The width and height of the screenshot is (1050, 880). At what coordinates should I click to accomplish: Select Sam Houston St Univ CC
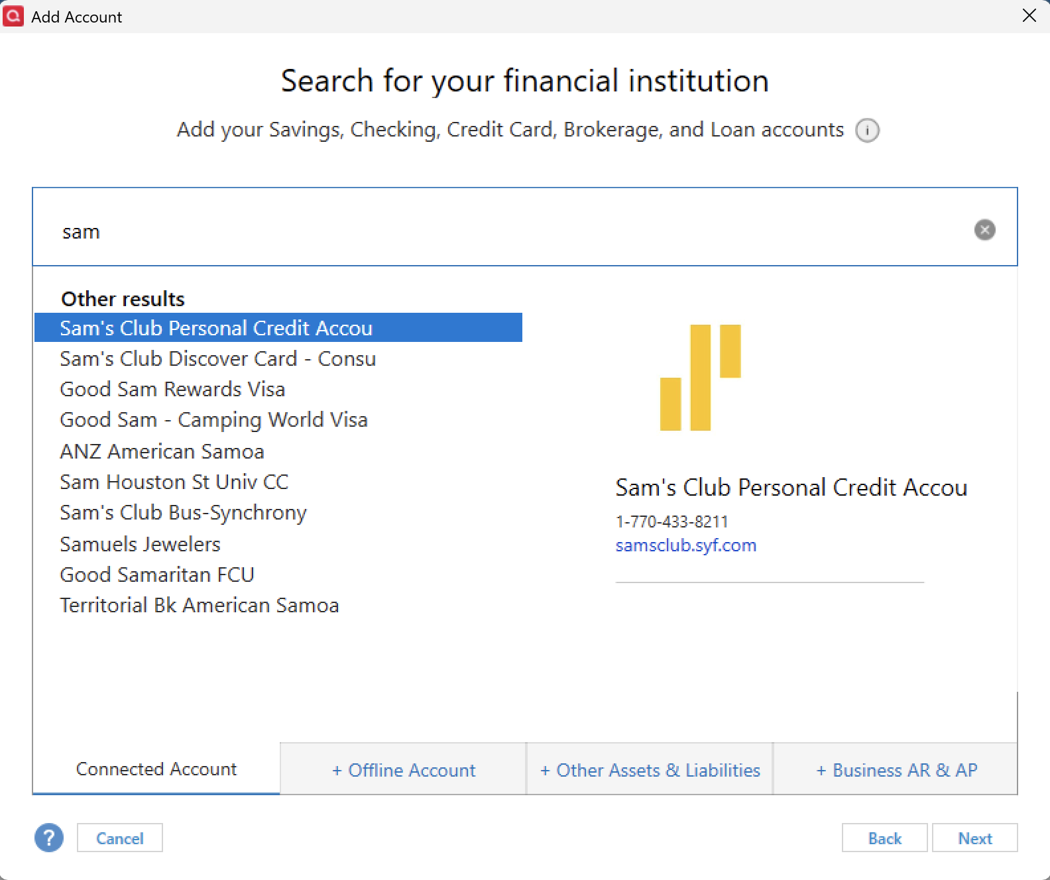[174, 482]
